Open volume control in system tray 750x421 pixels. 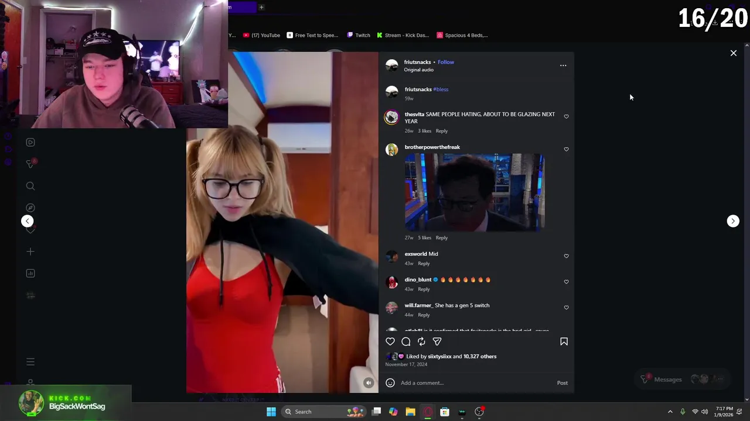point(704,412)
